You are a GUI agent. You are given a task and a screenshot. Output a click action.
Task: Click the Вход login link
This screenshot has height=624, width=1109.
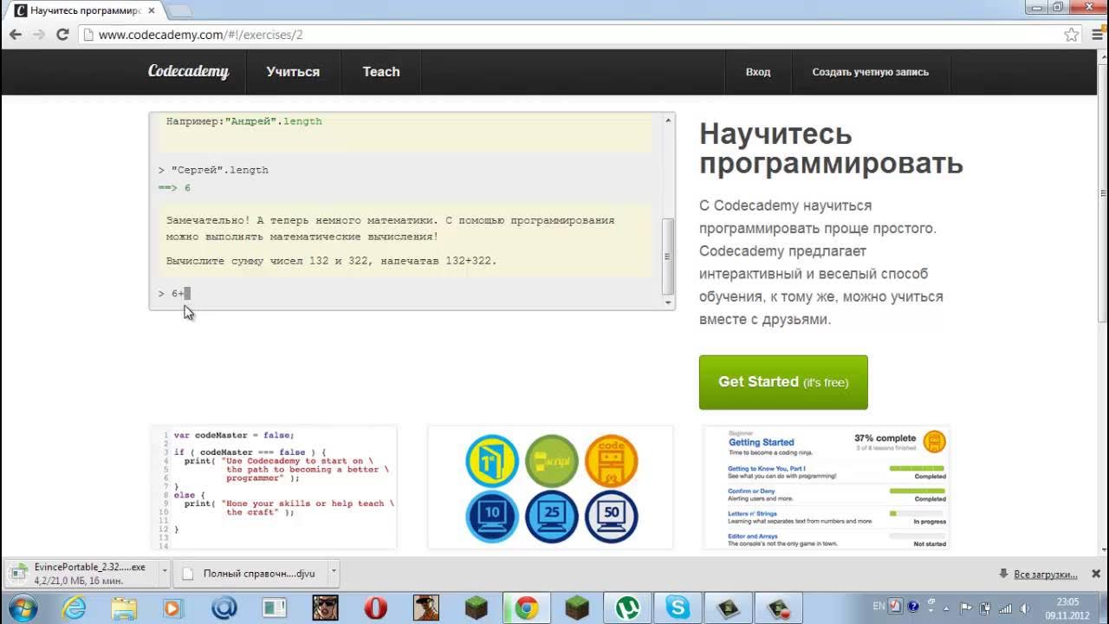(758, 72)
